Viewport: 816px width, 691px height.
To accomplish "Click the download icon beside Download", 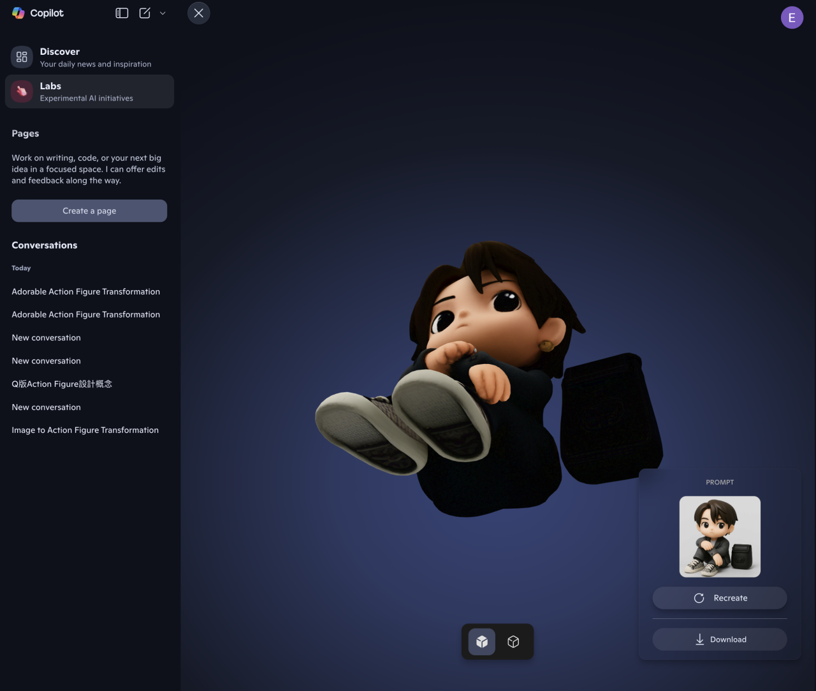I will coord(699,639).
